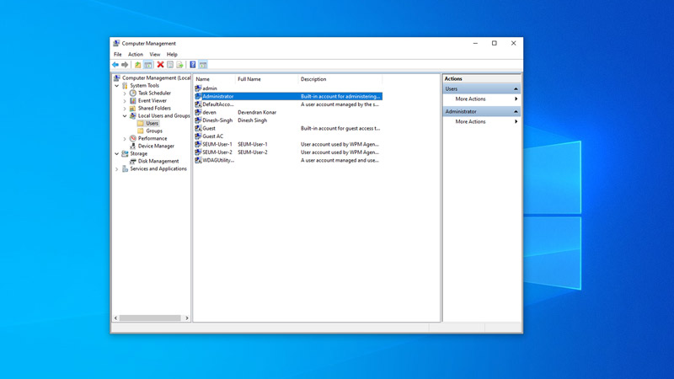Collapse the Users section in Actions pane
674x379 pixels.
coord(516,89)
